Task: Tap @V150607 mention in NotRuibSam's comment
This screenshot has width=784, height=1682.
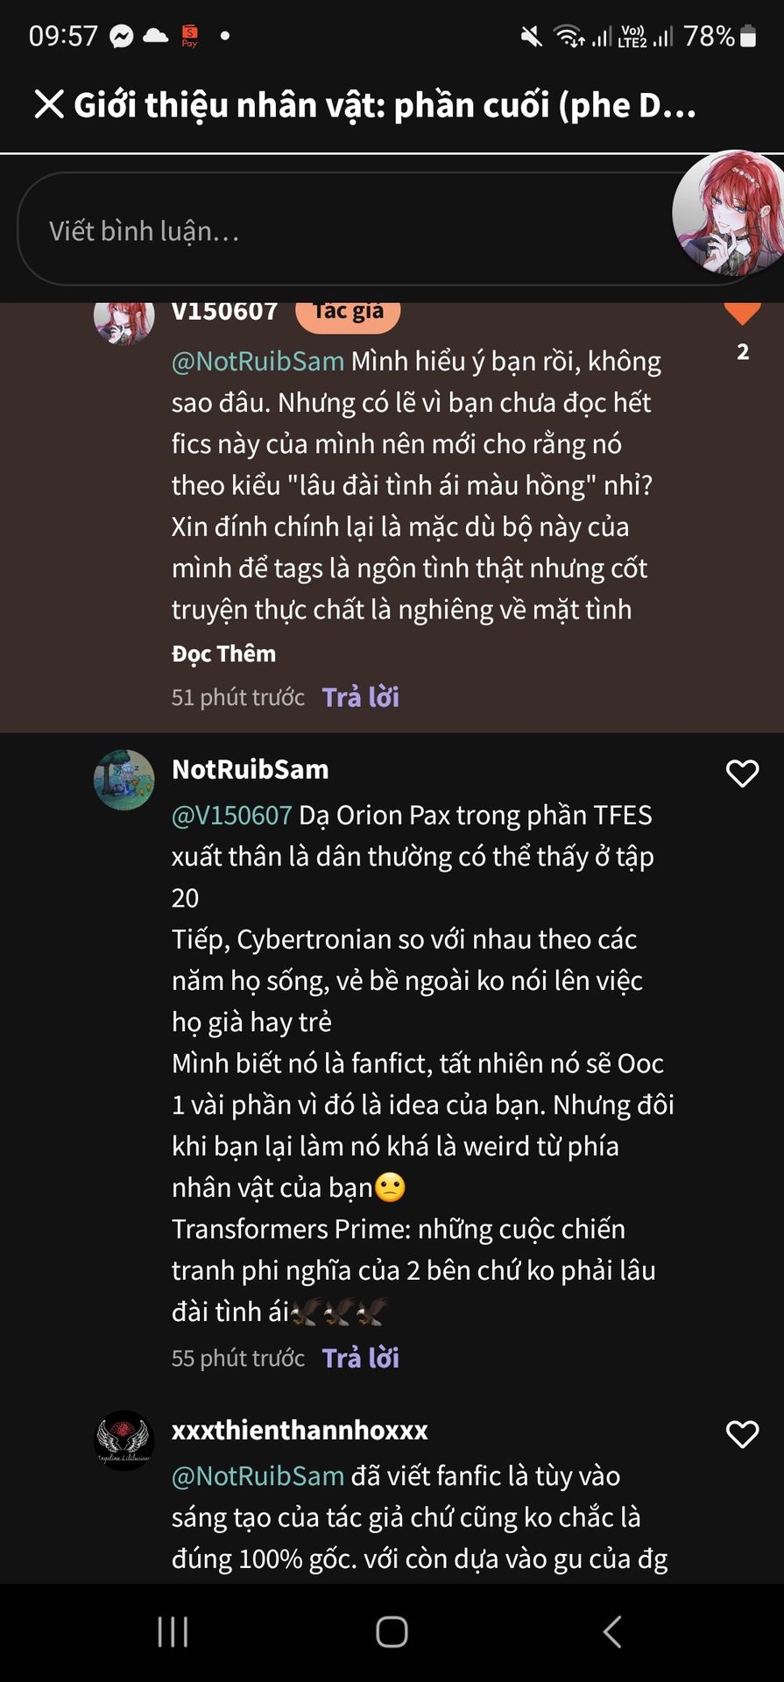Action: click(231, 815)
